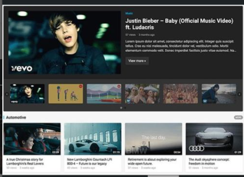Image resolution: width=244 pixels, height=177 pixels.
Task: Select the mountain landscape carousel thumbnail
Action: pyautogui.click(x=104, y=94)
